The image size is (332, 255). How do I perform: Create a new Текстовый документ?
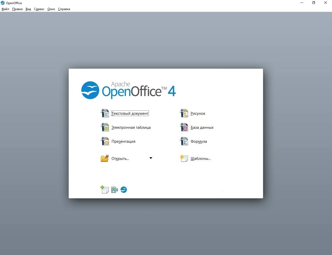click(130, 114)
